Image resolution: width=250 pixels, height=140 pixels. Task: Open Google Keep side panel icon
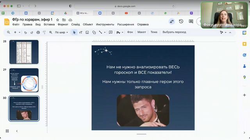[245, 44]
